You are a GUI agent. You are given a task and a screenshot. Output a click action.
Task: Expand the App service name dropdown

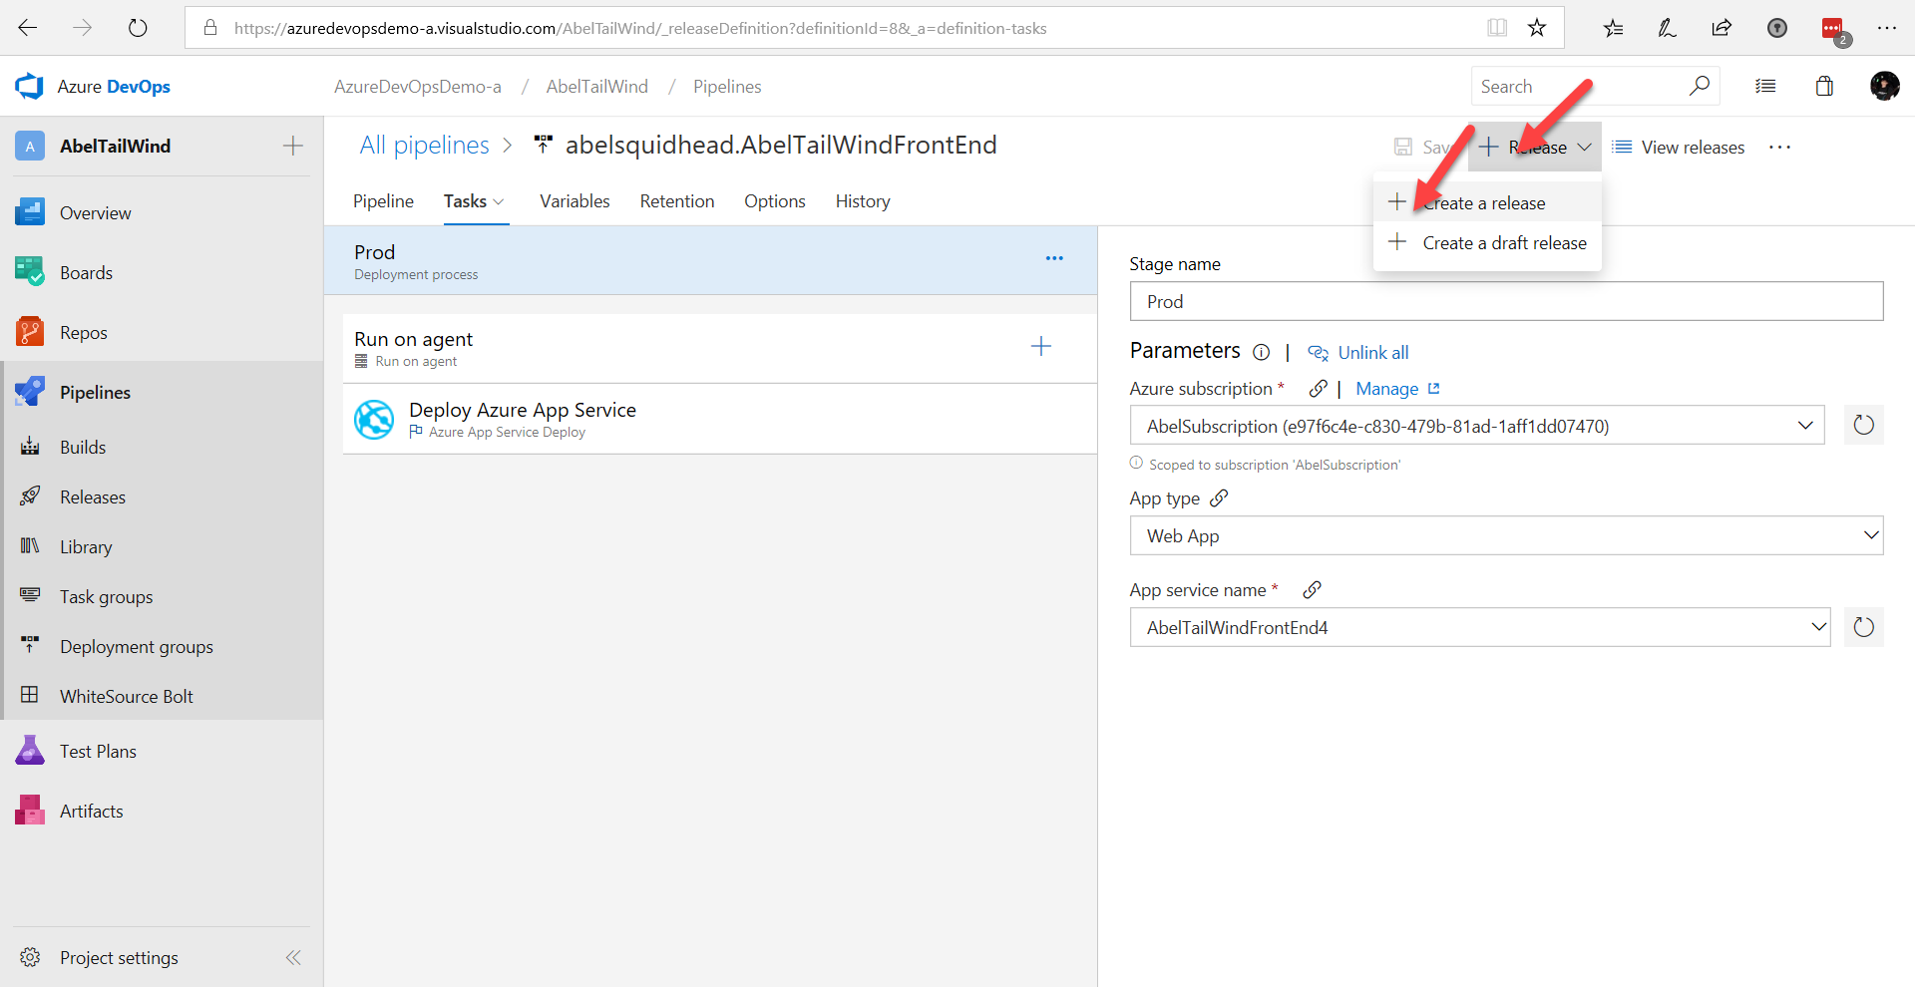click(1817, 627)
